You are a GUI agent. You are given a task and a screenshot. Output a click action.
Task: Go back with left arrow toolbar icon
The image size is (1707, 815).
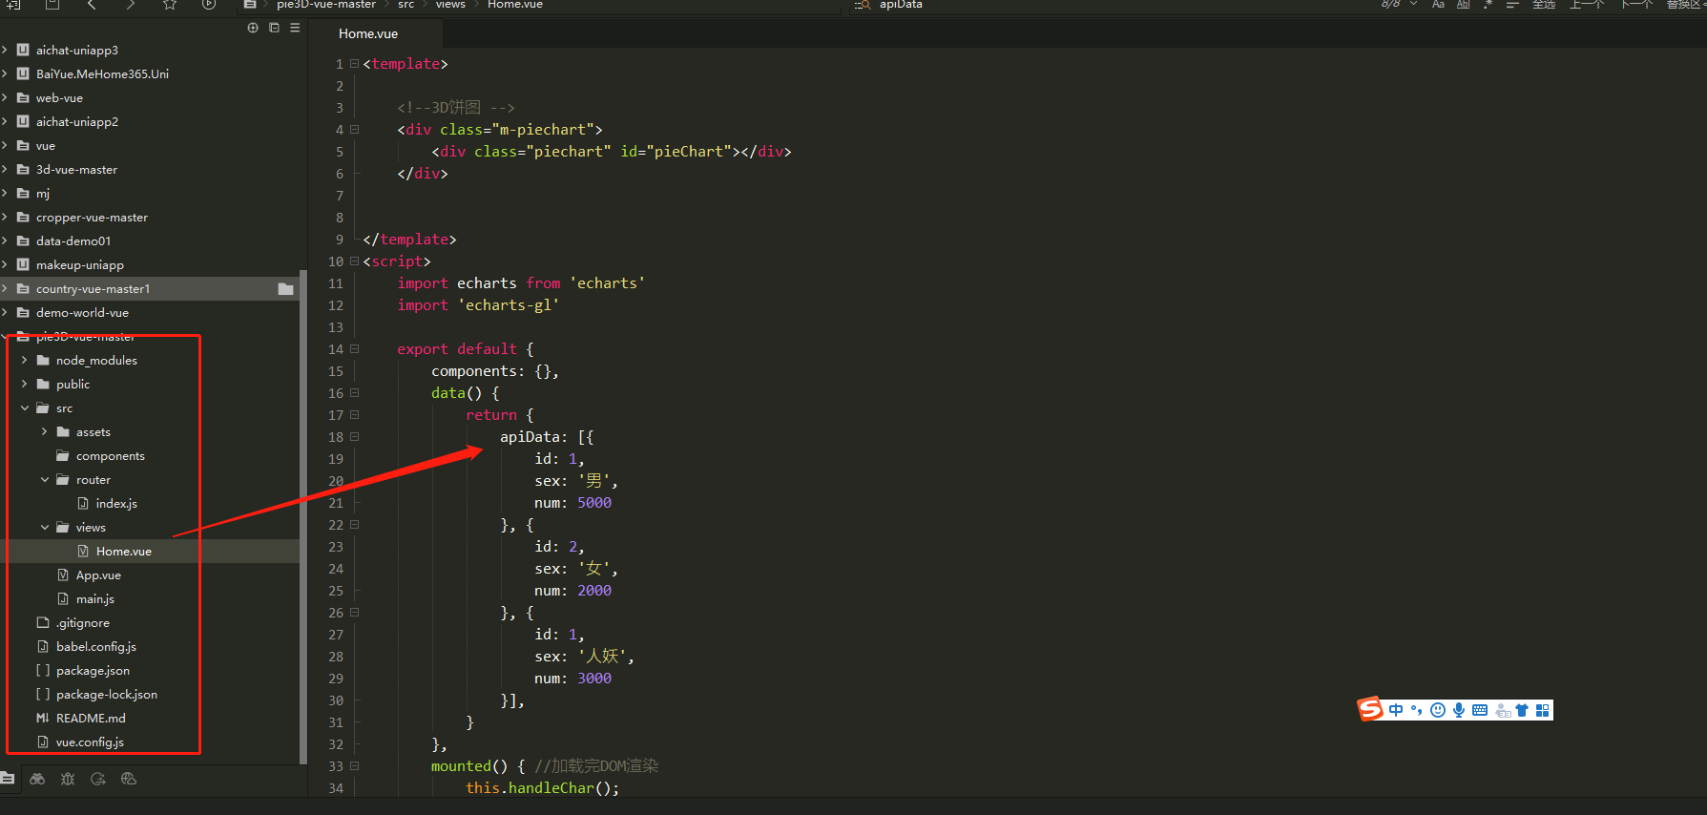pyautogui.click(x=92, y=5)
